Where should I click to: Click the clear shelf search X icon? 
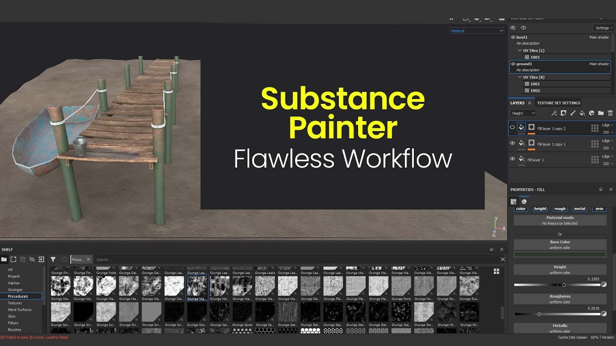(503, 259)
